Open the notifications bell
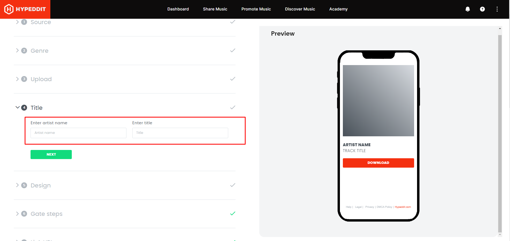This screenshot has width=510, height=241. pos(468,9)
